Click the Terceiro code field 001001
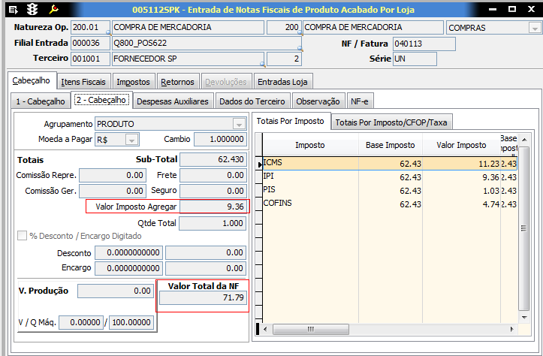This screenshot has height=356, width=543. 90,59
